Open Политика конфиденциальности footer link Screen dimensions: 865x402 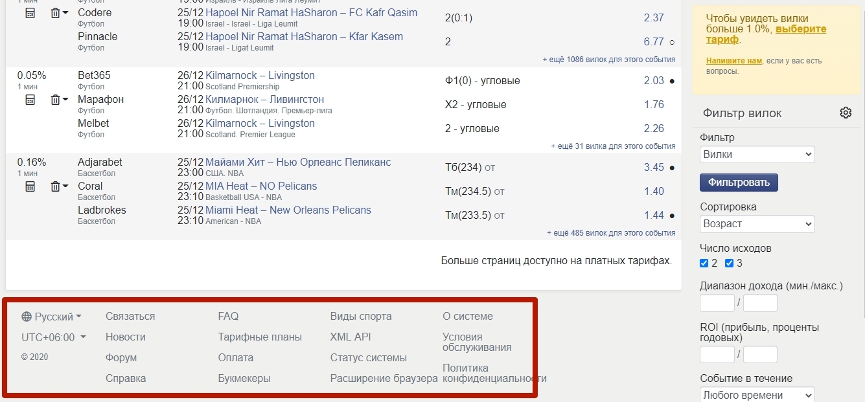pyautogui.click(x=494, y=374)
